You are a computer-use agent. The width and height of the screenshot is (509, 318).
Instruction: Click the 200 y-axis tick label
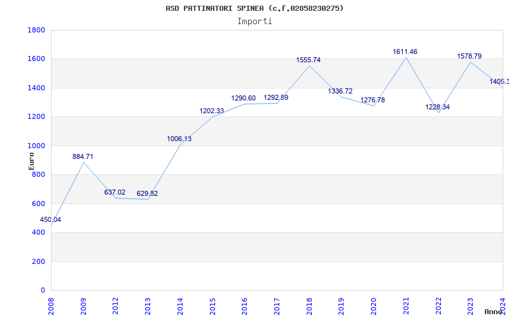point(39,261)
